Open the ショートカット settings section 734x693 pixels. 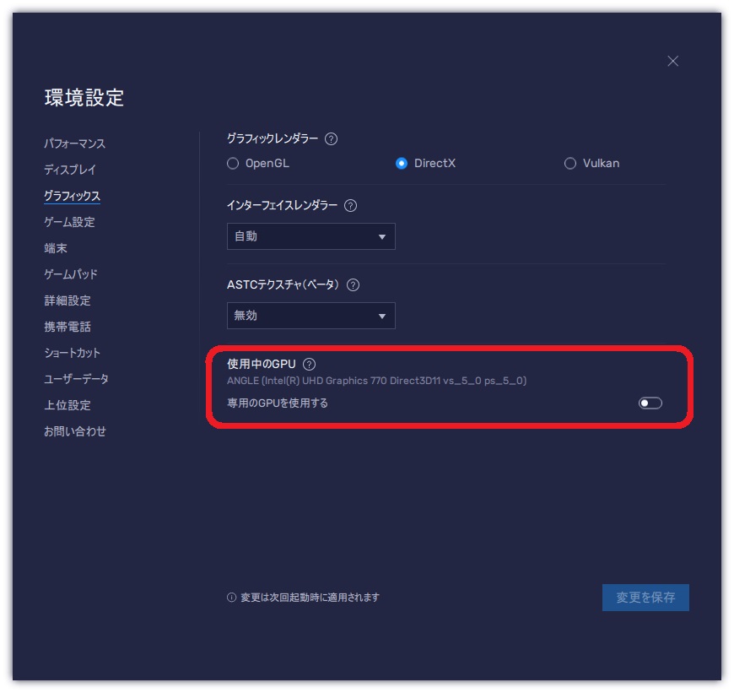[72, 353]
